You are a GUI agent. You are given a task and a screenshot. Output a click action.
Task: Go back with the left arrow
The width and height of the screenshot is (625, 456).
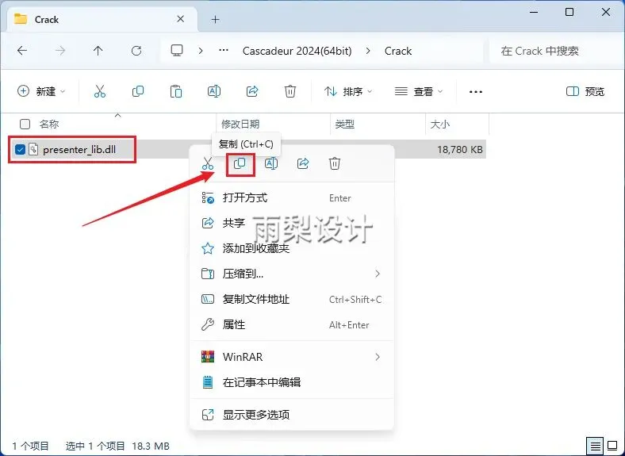pos(22,51)
